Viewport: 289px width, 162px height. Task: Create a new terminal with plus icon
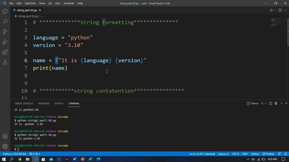[262, 103]
